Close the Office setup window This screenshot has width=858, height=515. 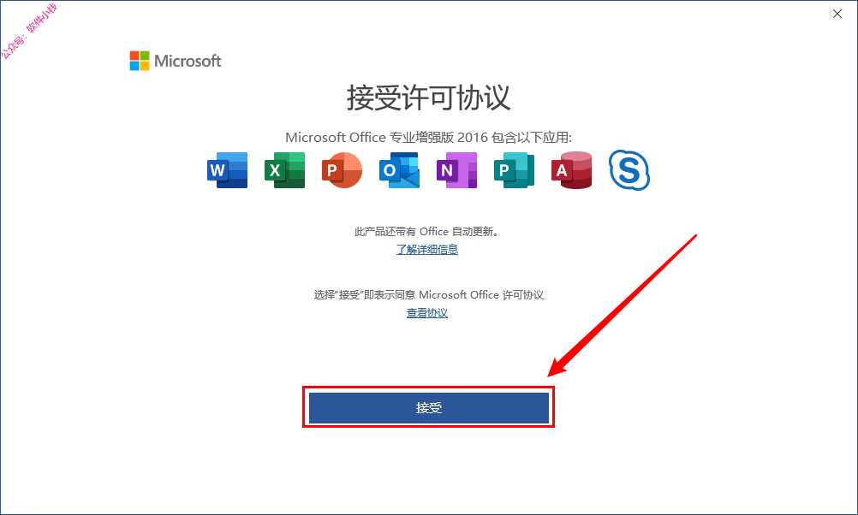[837, 15]
